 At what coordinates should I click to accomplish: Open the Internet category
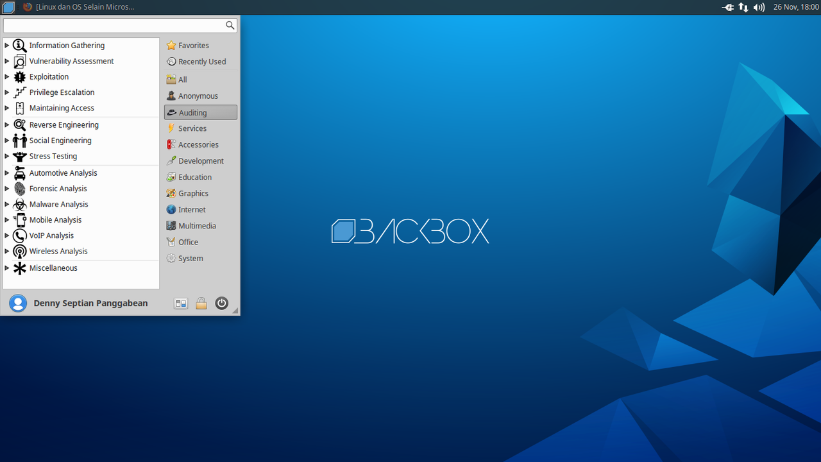click(x=201, y=210)
